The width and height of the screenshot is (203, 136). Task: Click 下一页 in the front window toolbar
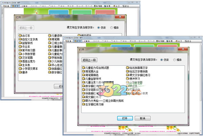click(151, 41)
